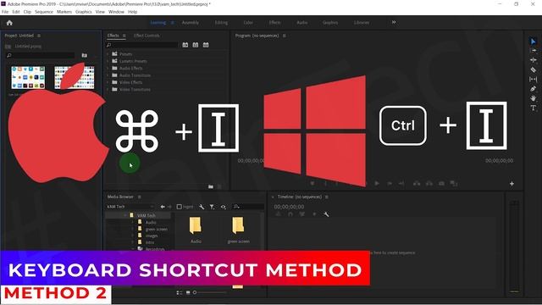Select first thumbnail in Project panel
The image size is (542, 305).
click(28, 77)
